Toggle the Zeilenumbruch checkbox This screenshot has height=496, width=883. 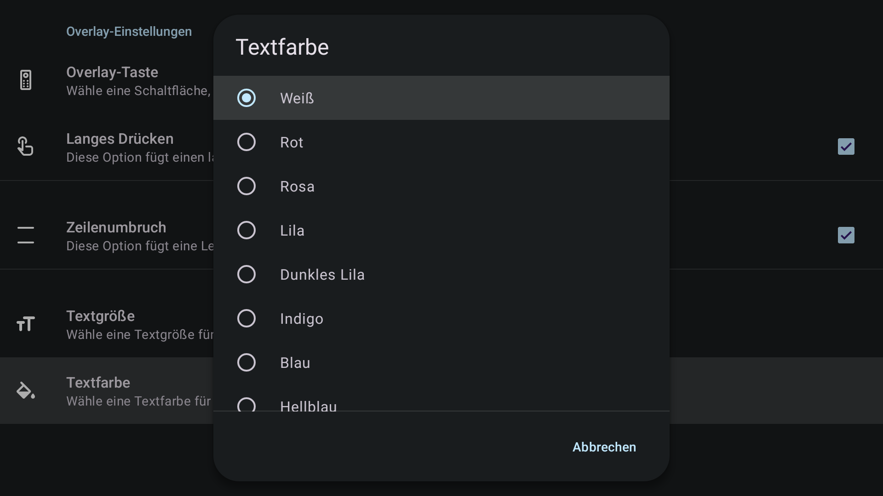(x=846, y=235)
